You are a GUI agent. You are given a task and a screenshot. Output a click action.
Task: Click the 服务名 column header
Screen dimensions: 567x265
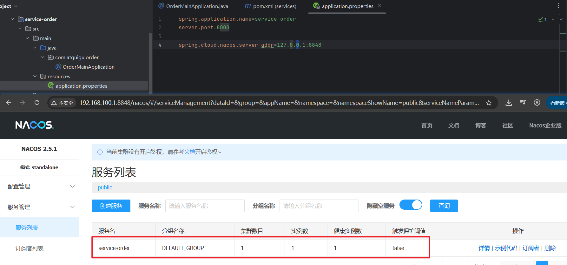[x=124, y=231]
